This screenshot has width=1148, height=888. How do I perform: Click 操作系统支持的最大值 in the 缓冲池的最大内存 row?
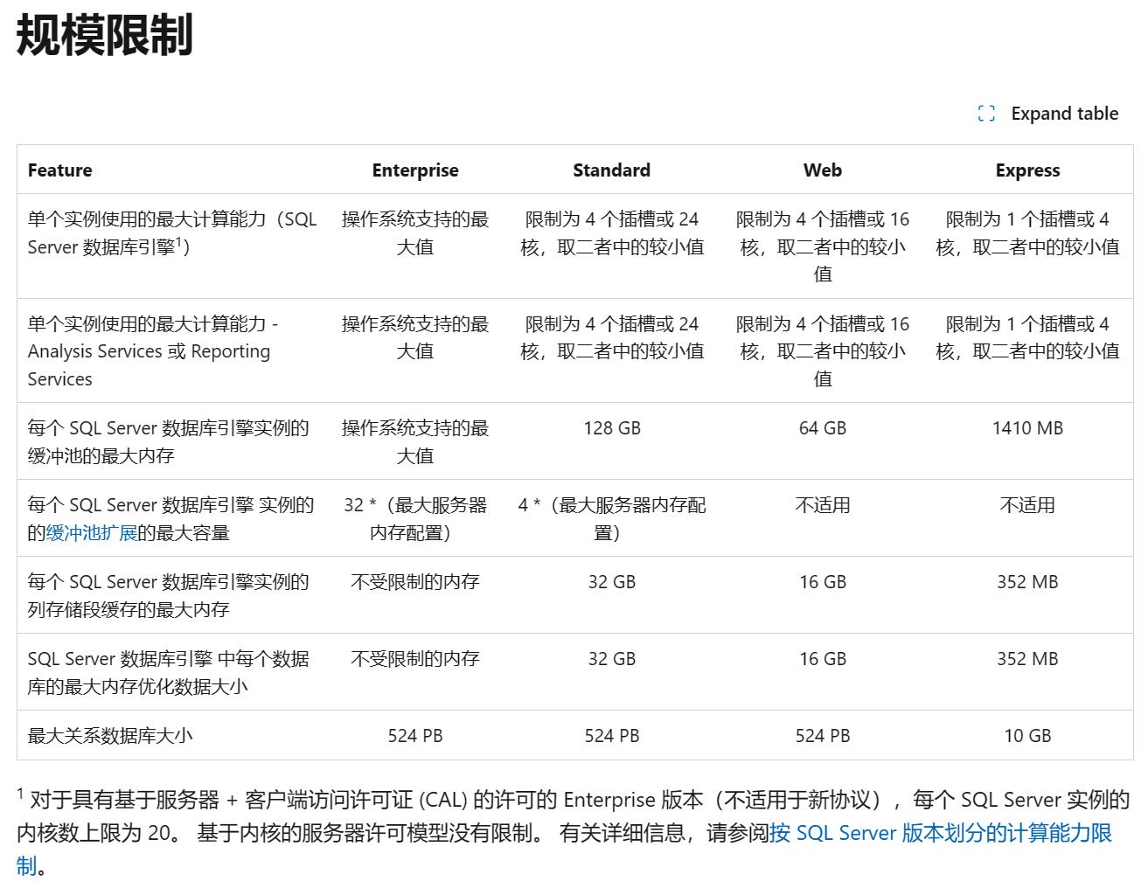[x=415, y=441]
